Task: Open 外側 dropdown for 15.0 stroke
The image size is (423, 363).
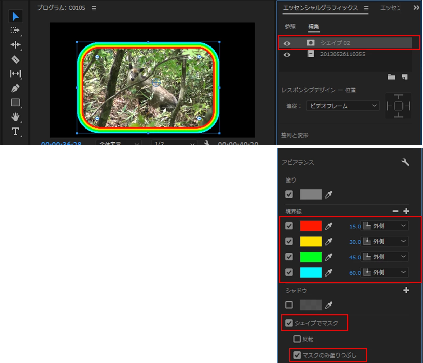Action: (385, 226)
